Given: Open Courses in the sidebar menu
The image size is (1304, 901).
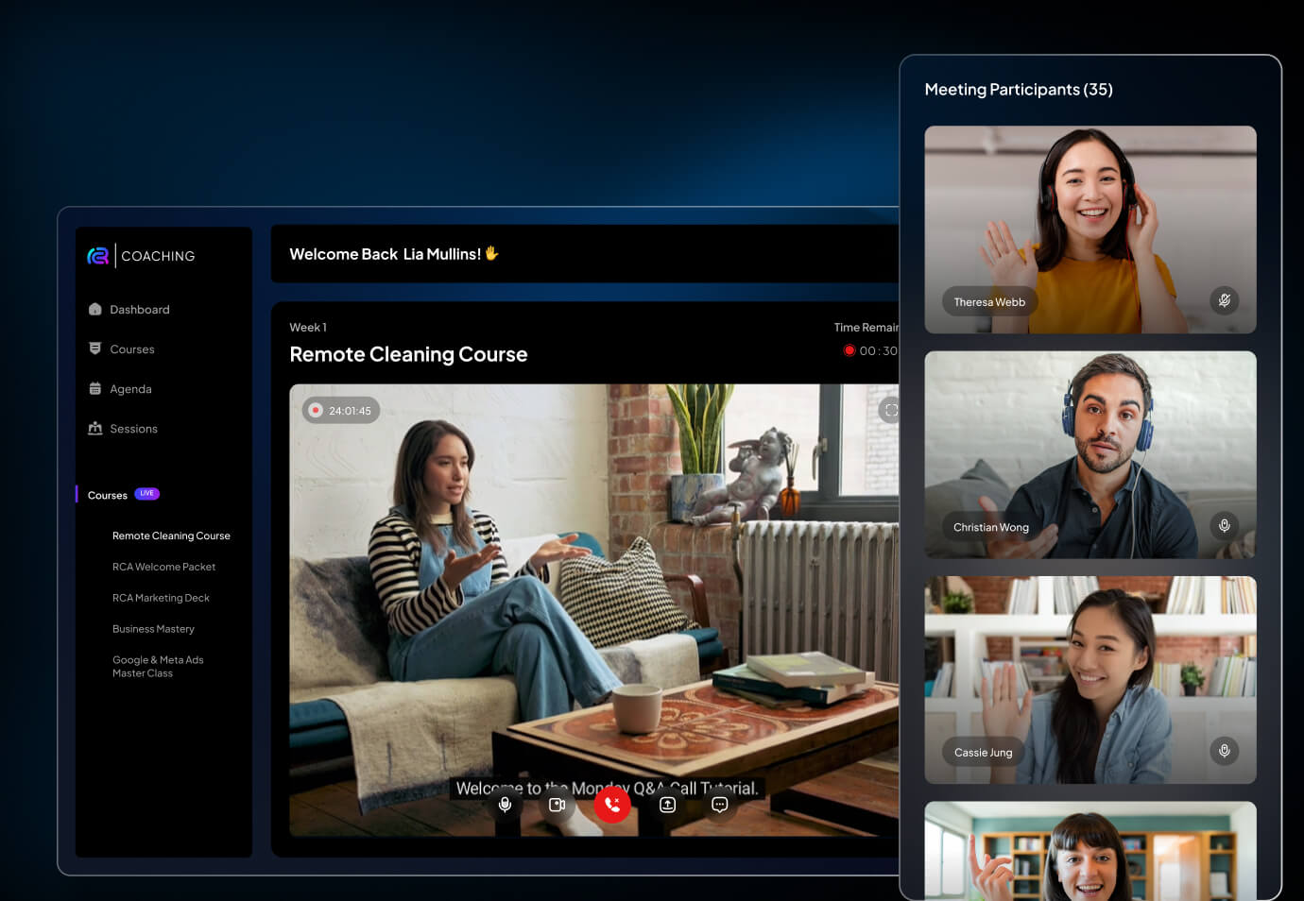Looking at the screenshot, I should point(131,349).
